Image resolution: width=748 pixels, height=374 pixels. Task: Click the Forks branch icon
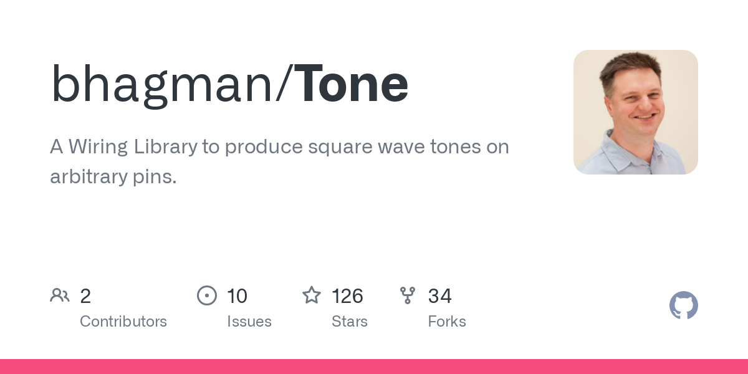coord(408,295)
